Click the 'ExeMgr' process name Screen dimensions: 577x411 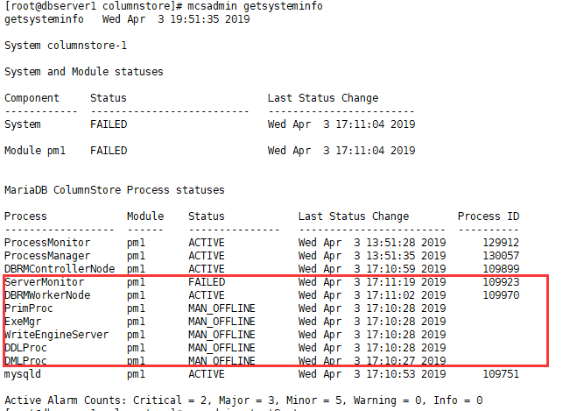coord(23,322)
